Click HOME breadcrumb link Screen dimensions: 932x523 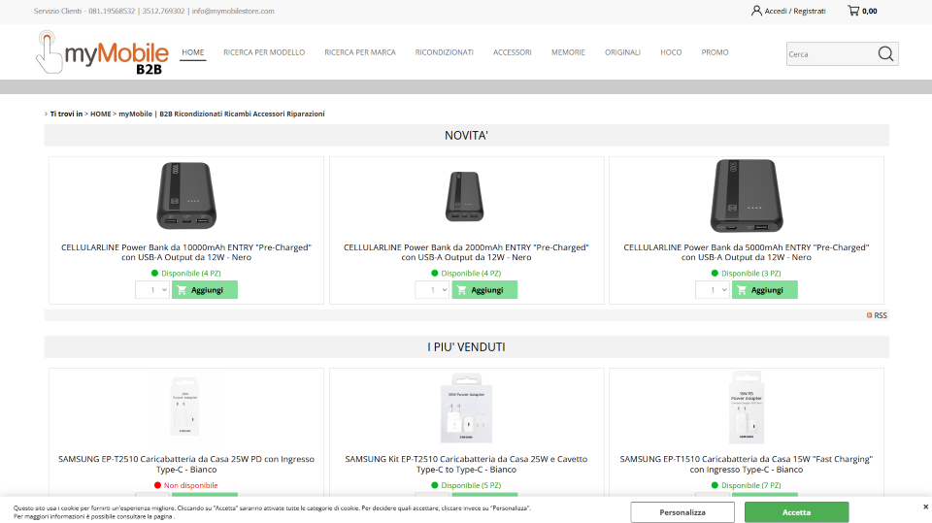pos(100,114)
